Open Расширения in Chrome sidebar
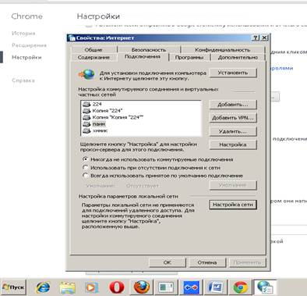 (x=30, y=45)
